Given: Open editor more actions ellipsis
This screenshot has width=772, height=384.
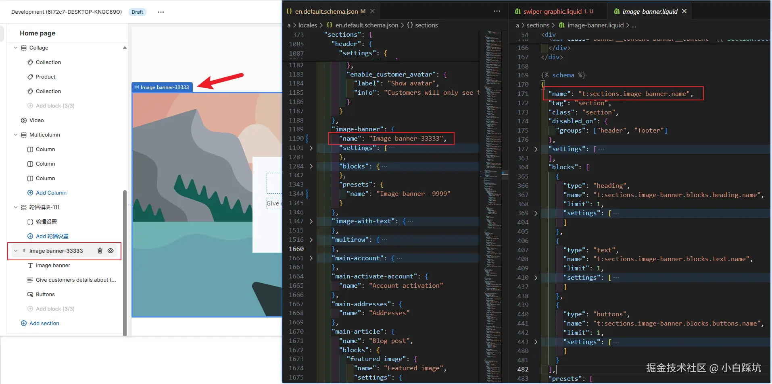Looking at the screenshot, I should coord(497,11).
